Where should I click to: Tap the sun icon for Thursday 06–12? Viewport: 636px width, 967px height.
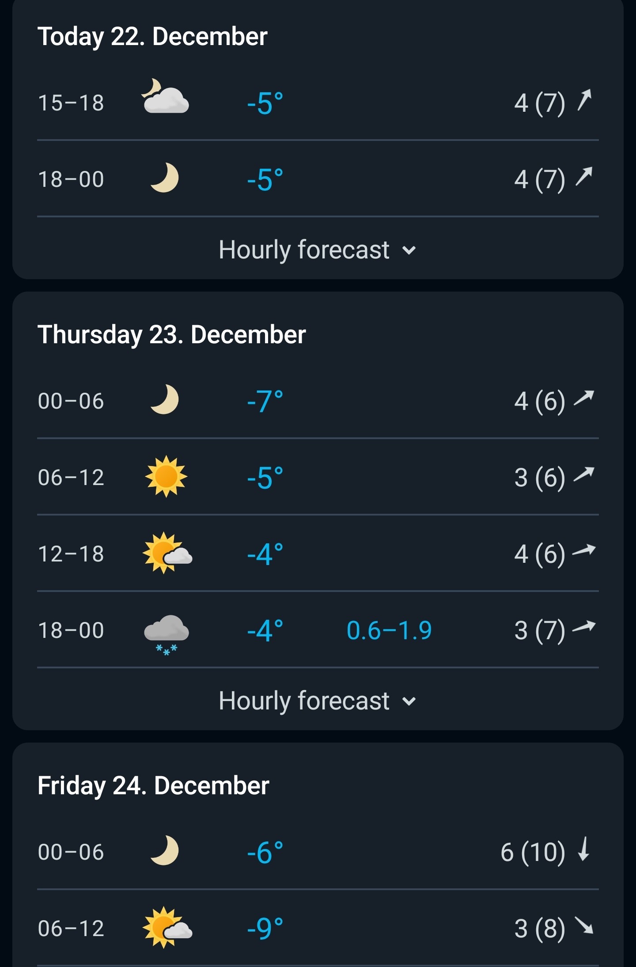pos(166,477)
